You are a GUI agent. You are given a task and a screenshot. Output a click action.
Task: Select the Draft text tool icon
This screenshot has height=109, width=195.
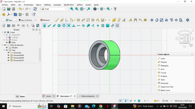click(x=131, y=20)
